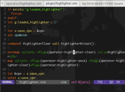Click the noremap keyword on line 12

(13, 52)
